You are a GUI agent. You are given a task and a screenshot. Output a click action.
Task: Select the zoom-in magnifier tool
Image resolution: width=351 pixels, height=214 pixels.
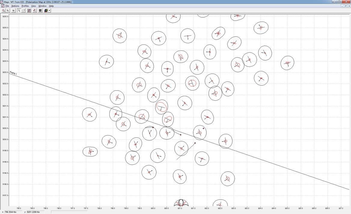(3, 11)
